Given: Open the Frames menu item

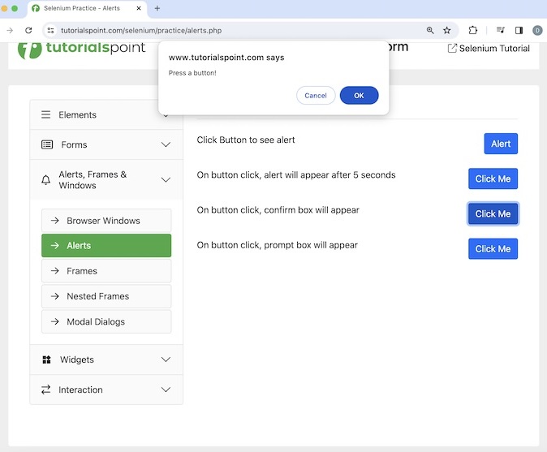Looking at the screenshot, I should 106,271.
